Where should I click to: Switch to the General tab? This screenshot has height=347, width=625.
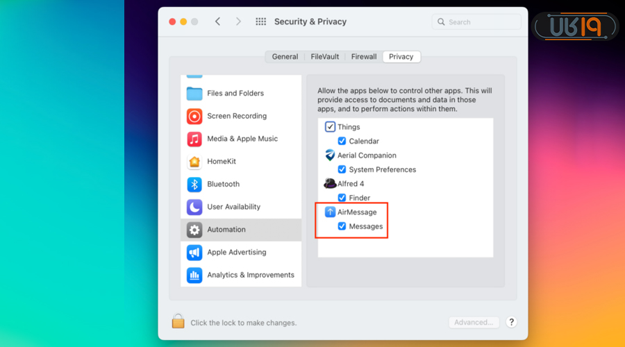[285, 57]
